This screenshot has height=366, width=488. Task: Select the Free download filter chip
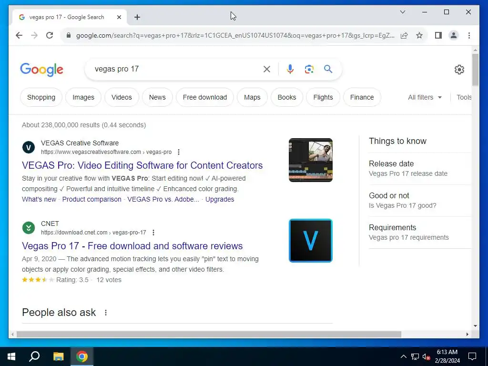click(x=205, y=97)
